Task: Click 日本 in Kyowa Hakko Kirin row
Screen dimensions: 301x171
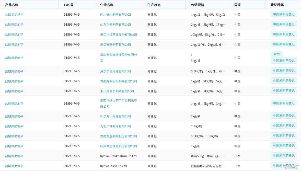Action: [x=237, y=156]
